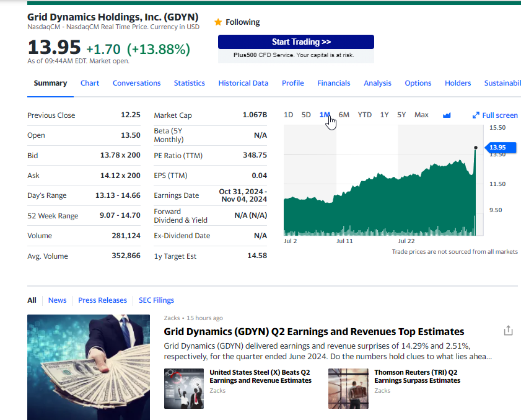Select the 1D chart range
521x420 pixels.
288,115
